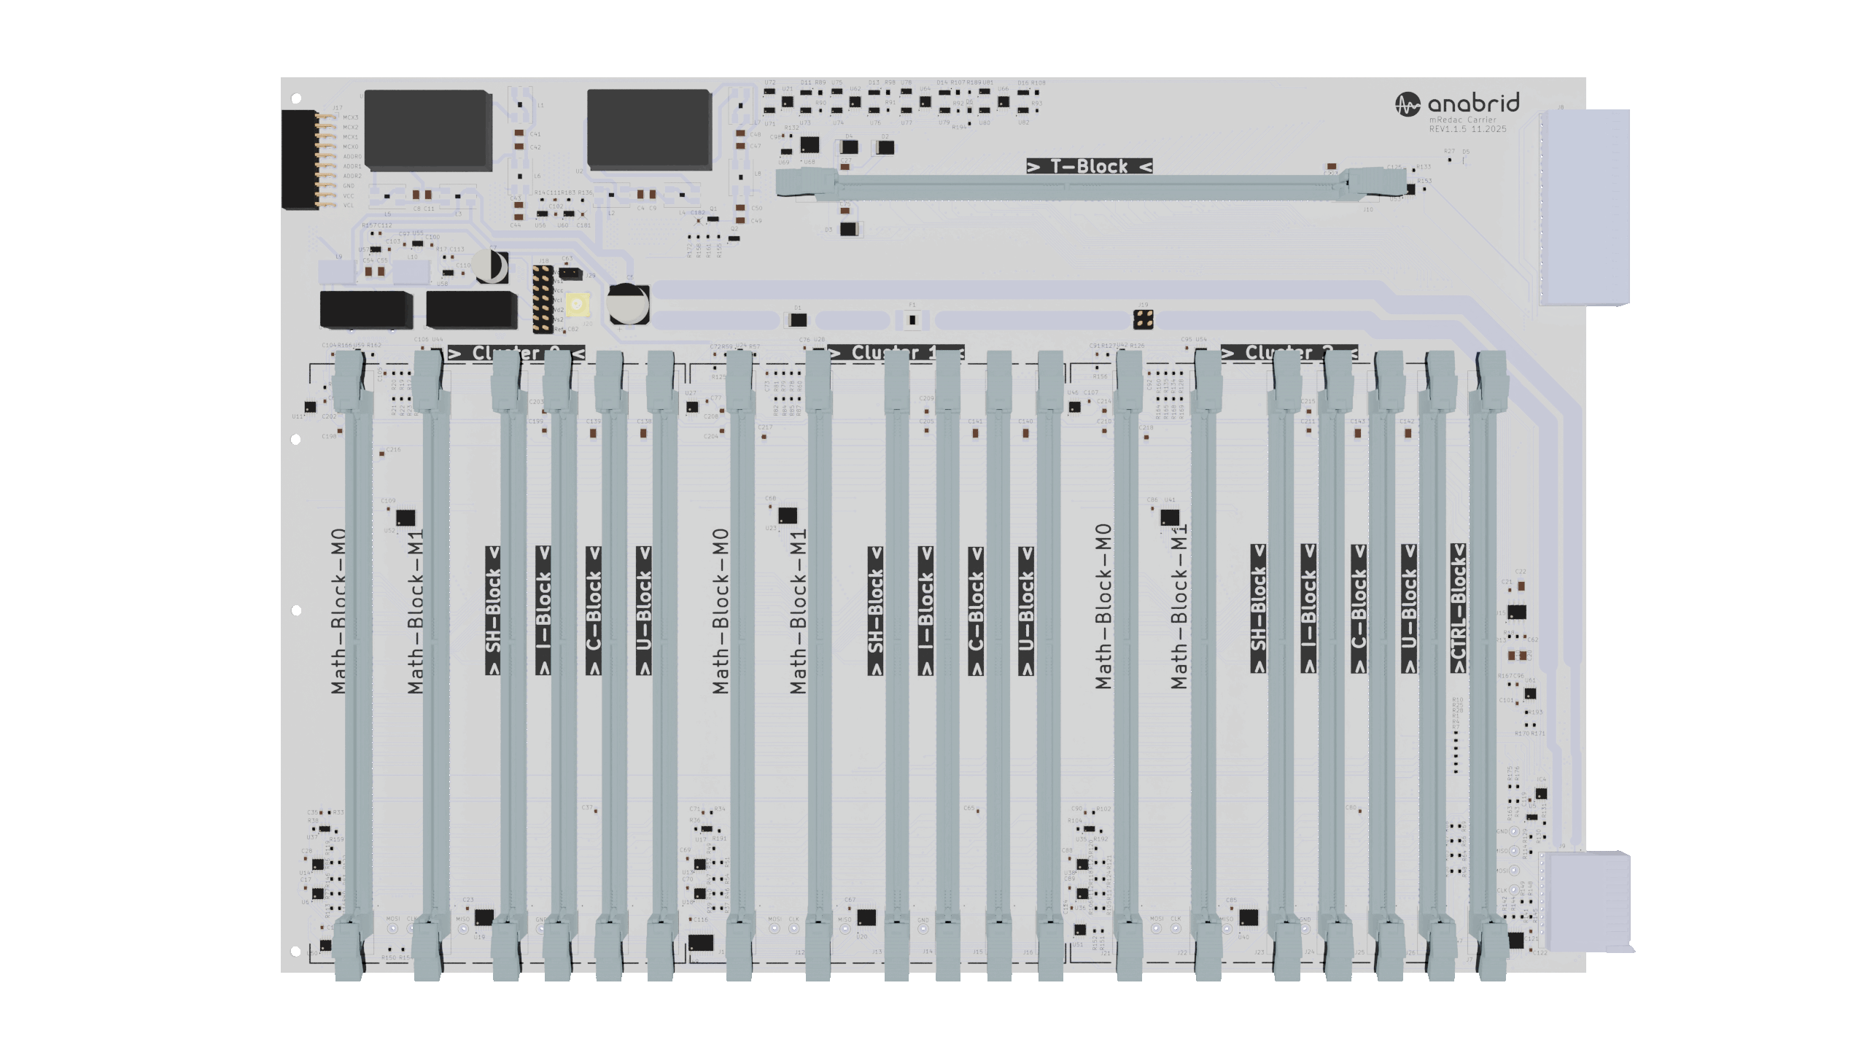Select the C5 electrolytic capacitor
1867x1050 pixels.
[x=628, y=304]
